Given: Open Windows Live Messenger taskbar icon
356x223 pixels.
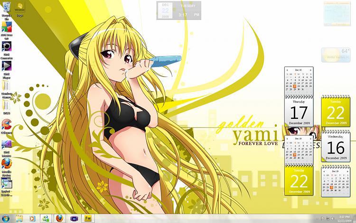Looking at the screenshot, I should [46, 219].
